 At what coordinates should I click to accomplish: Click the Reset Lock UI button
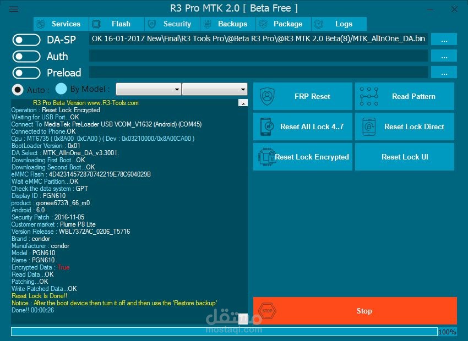[405, 157]
